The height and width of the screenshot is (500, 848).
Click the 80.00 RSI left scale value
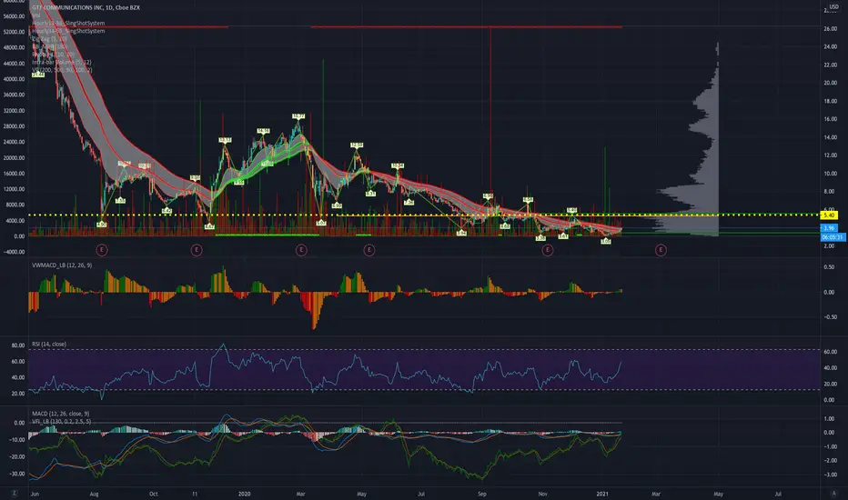[18, 345]
